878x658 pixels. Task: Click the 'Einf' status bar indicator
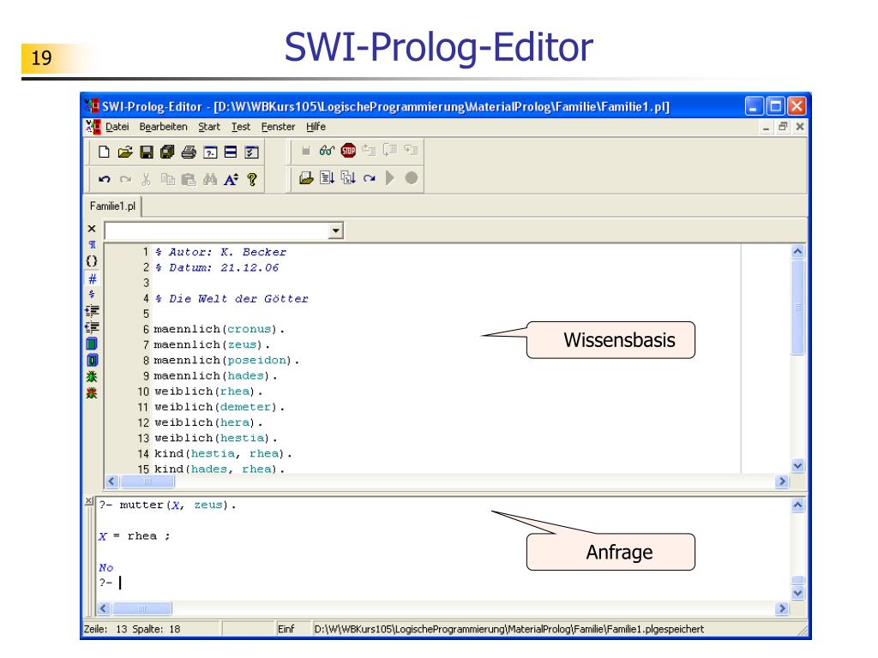coord(286,629)
